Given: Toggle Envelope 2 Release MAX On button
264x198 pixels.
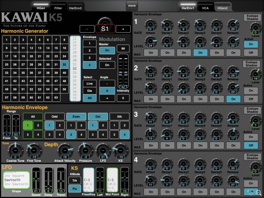Looking at the screenshot, I should (x=233, y=99).
